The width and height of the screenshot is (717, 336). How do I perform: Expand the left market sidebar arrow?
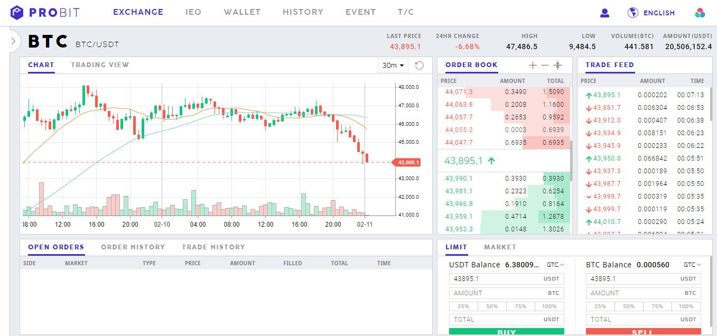click(x=13, y=41)
